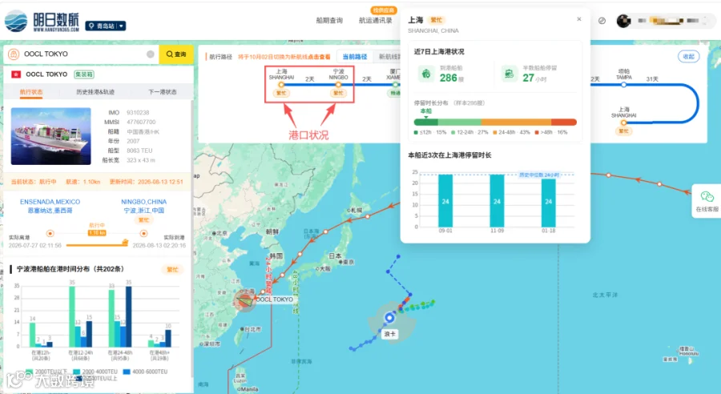Switch to the 航行状态 tab
This screenshot has height=394, width=721.
click(x=31, y=92)
